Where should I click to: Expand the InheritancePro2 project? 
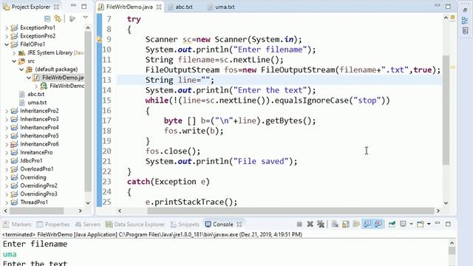tap(7, 111)
